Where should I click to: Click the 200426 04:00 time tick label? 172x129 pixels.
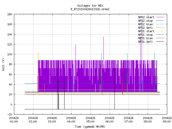coord(71,120)
